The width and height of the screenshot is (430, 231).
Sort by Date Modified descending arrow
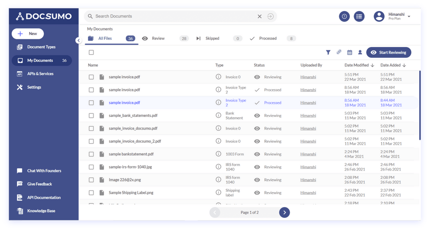[x=372, y=65]
